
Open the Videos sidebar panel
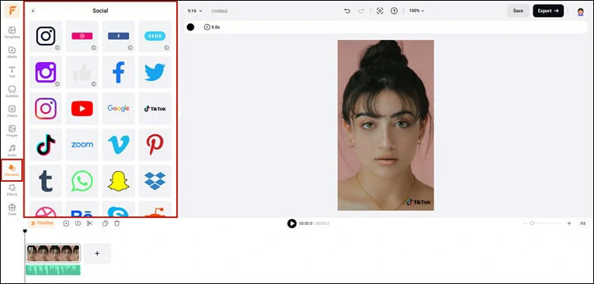(x=11, y=111)
